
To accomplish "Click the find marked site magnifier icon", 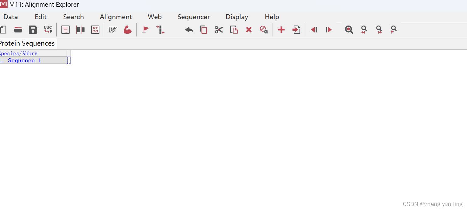I will (x=394, y=29).
